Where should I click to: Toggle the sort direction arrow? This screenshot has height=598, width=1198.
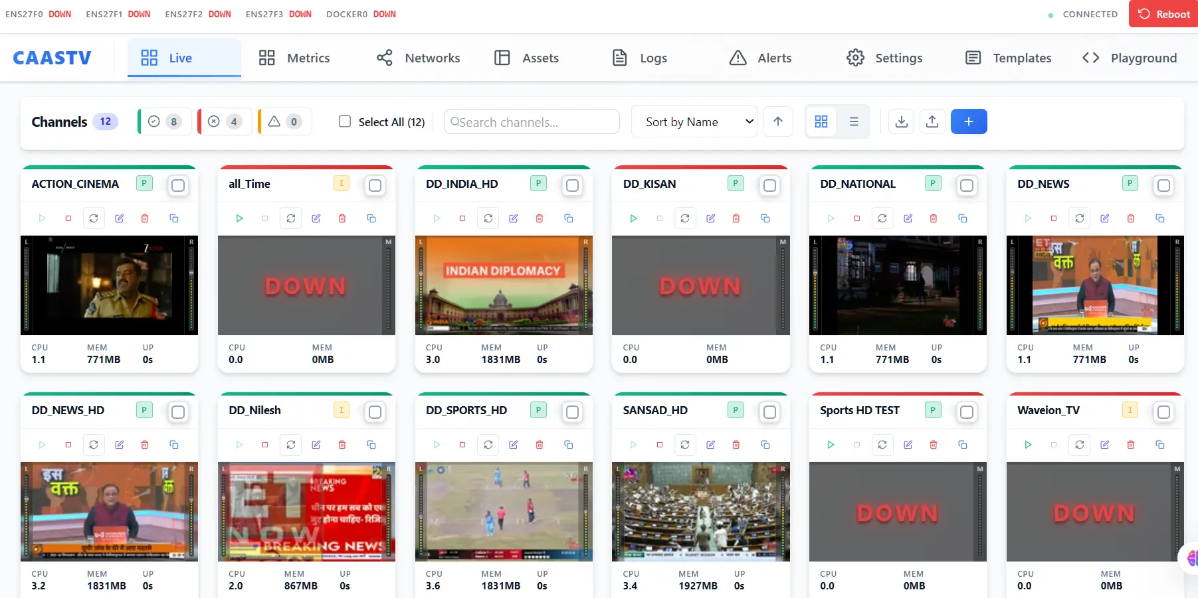[778, 121]
